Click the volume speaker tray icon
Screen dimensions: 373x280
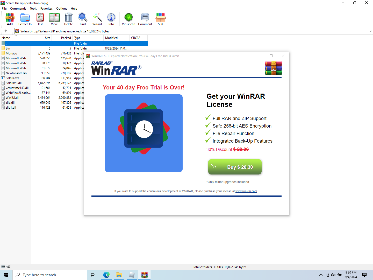tap(333, 275)
